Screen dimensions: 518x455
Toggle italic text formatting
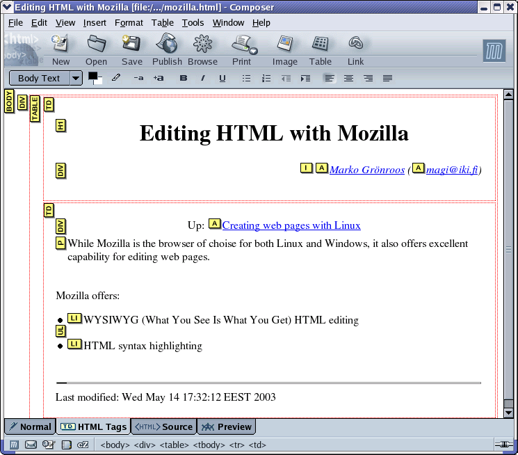(203, 79)
